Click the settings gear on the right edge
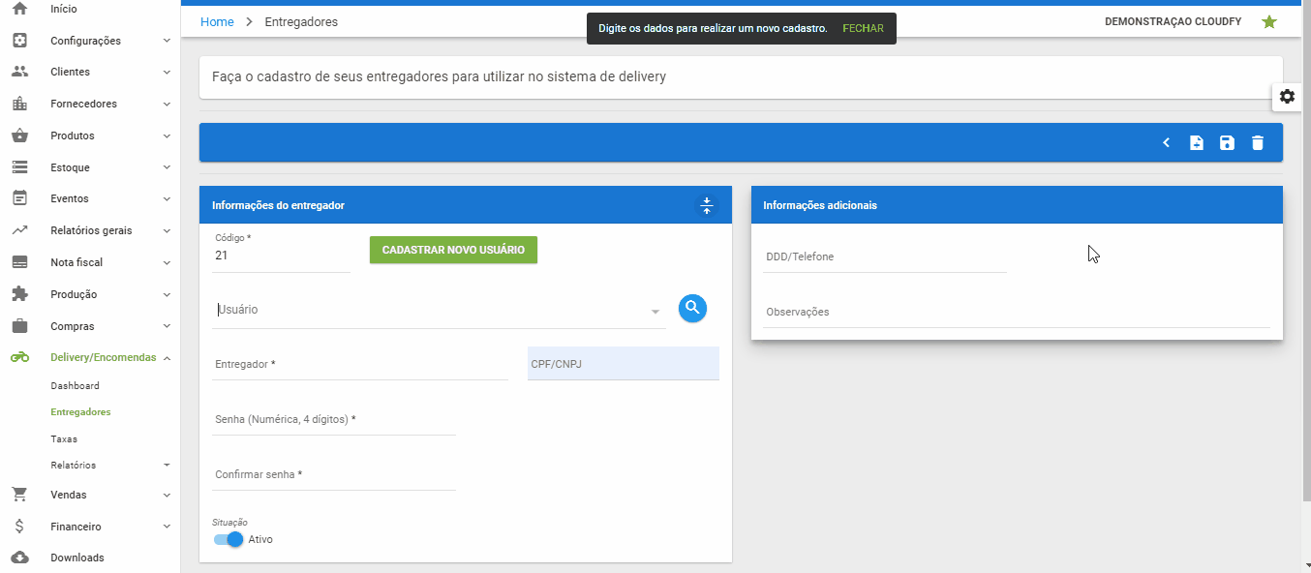The height and width of the screenshot is (573, 1311). 1287,96
